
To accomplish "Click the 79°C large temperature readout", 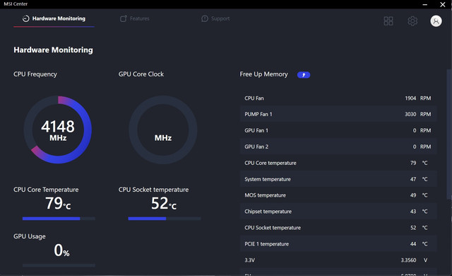I will pyautogui.click(x=58, y=203).
